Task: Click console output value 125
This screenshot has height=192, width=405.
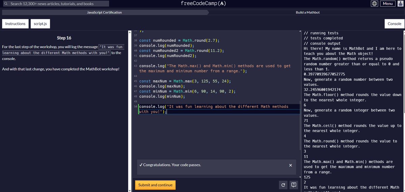Action: (x=307, y=177)
